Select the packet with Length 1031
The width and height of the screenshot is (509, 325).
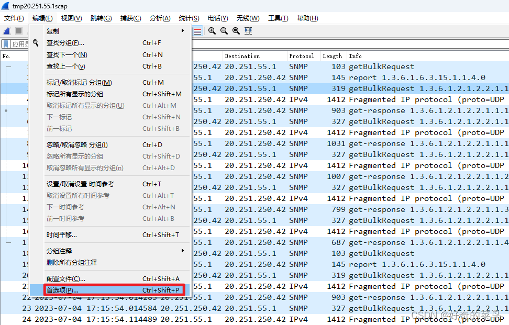[350, 143]
